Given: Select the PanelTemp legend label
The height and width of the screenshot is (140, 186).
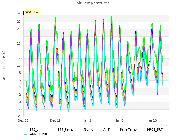Looking at the screenshot, I should [x=128, y=129].
